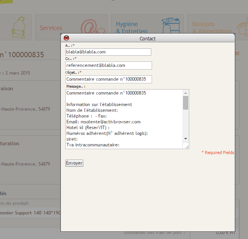Focus the Cc.. email field
The image size is (248, 239).
click(108, 65)
